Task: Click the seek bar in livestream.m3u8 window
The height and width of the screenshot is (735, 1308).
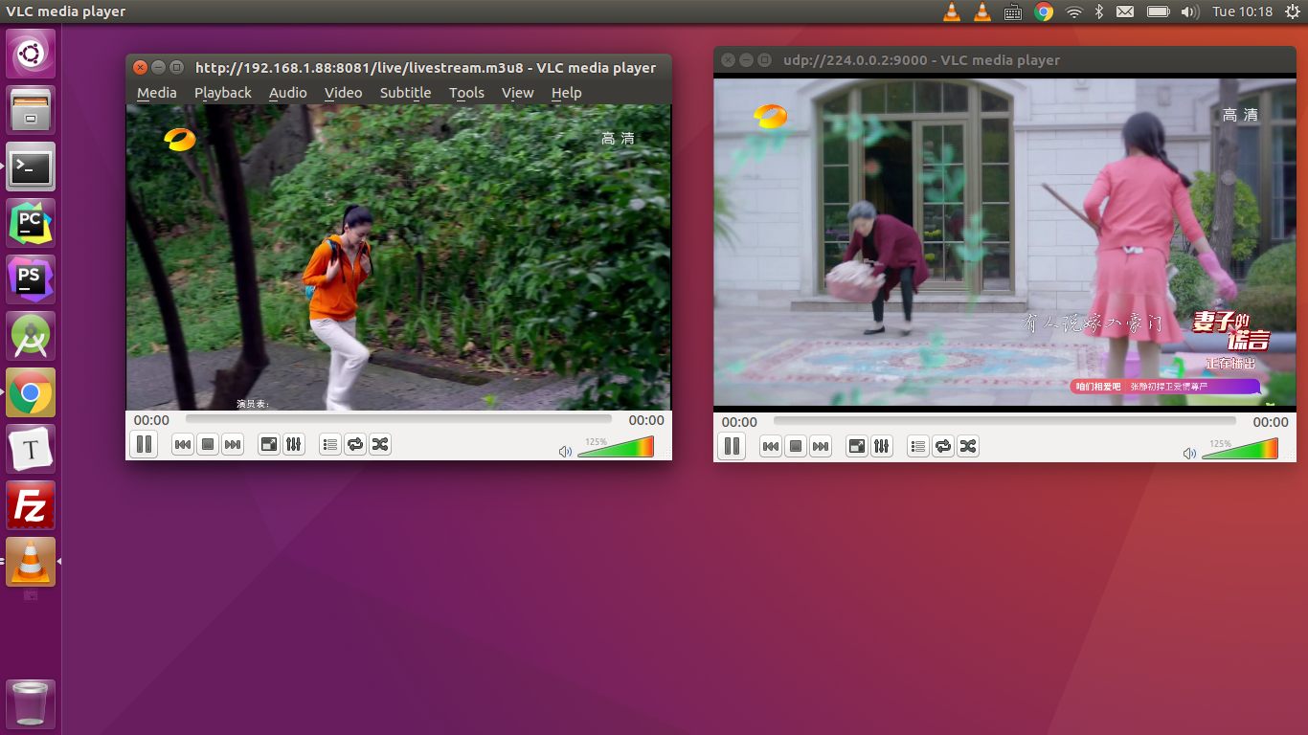Action: pyautogui.click(x=398, y=419)
